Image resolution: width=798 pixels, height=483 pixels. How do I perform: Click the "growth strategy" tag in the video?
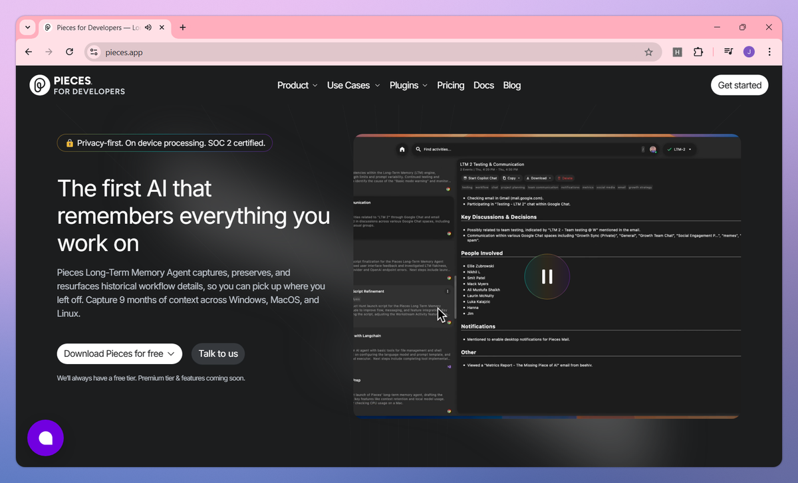point(640,187)
